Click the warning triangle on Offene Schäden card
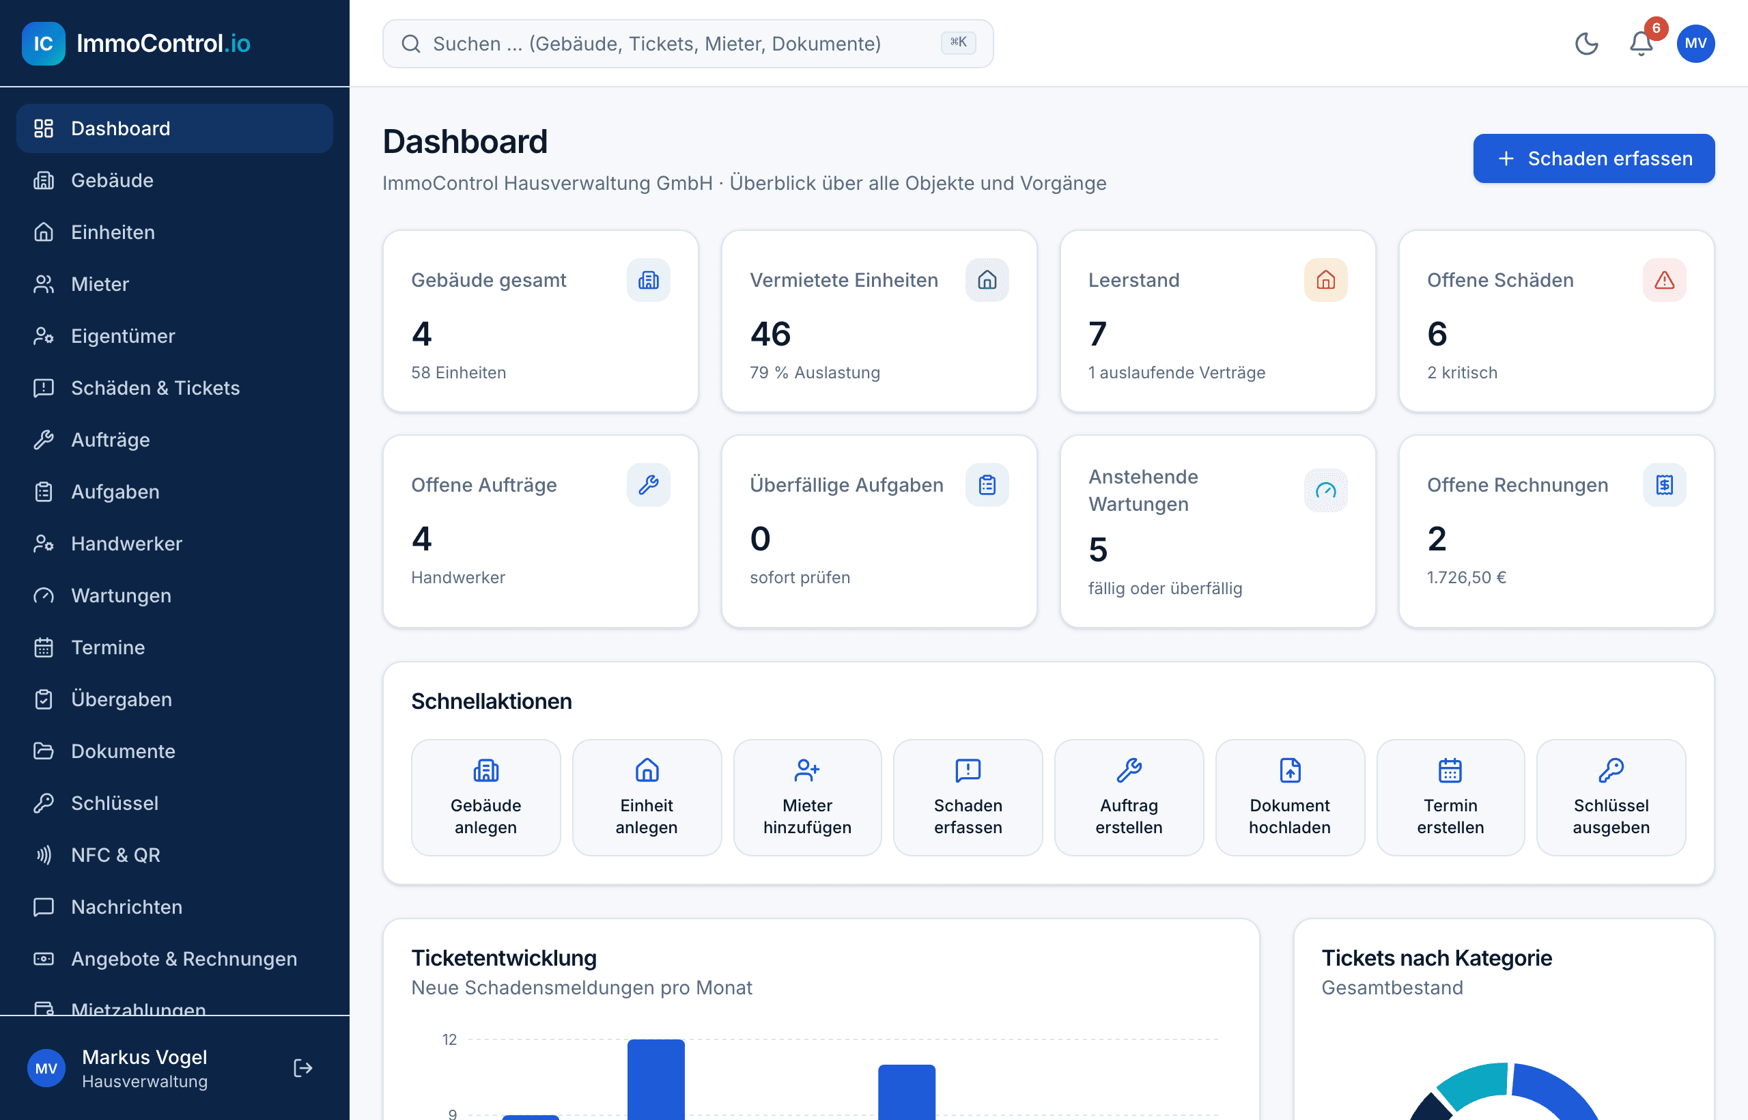 [1665, 280]
